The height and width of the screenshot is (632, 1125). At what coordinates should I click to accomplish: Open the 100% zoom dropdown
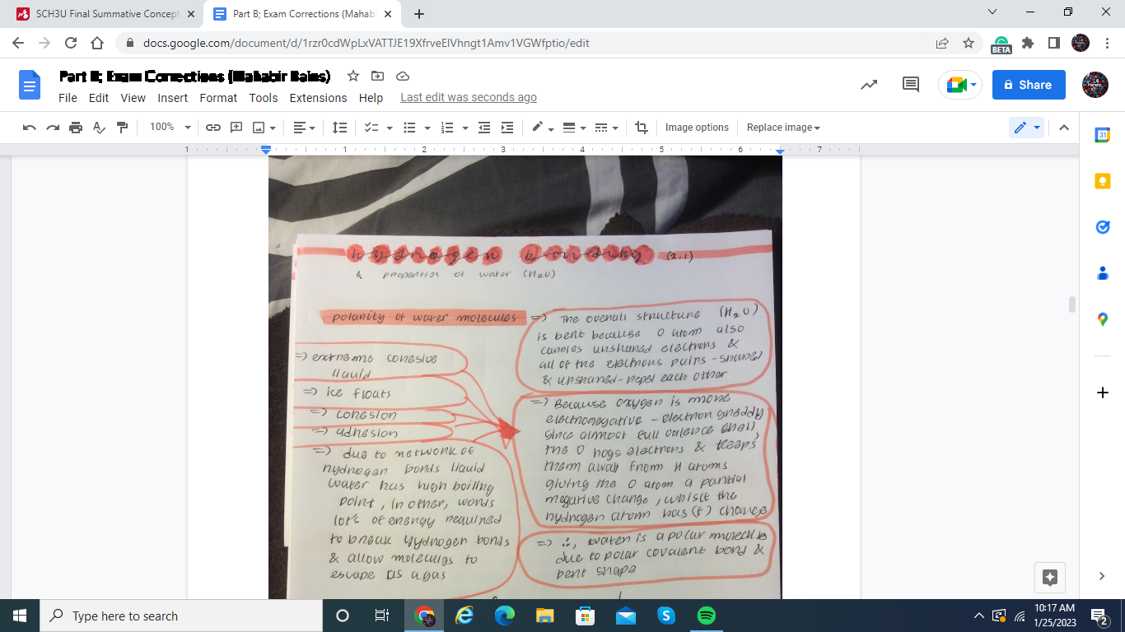point(170,128)
